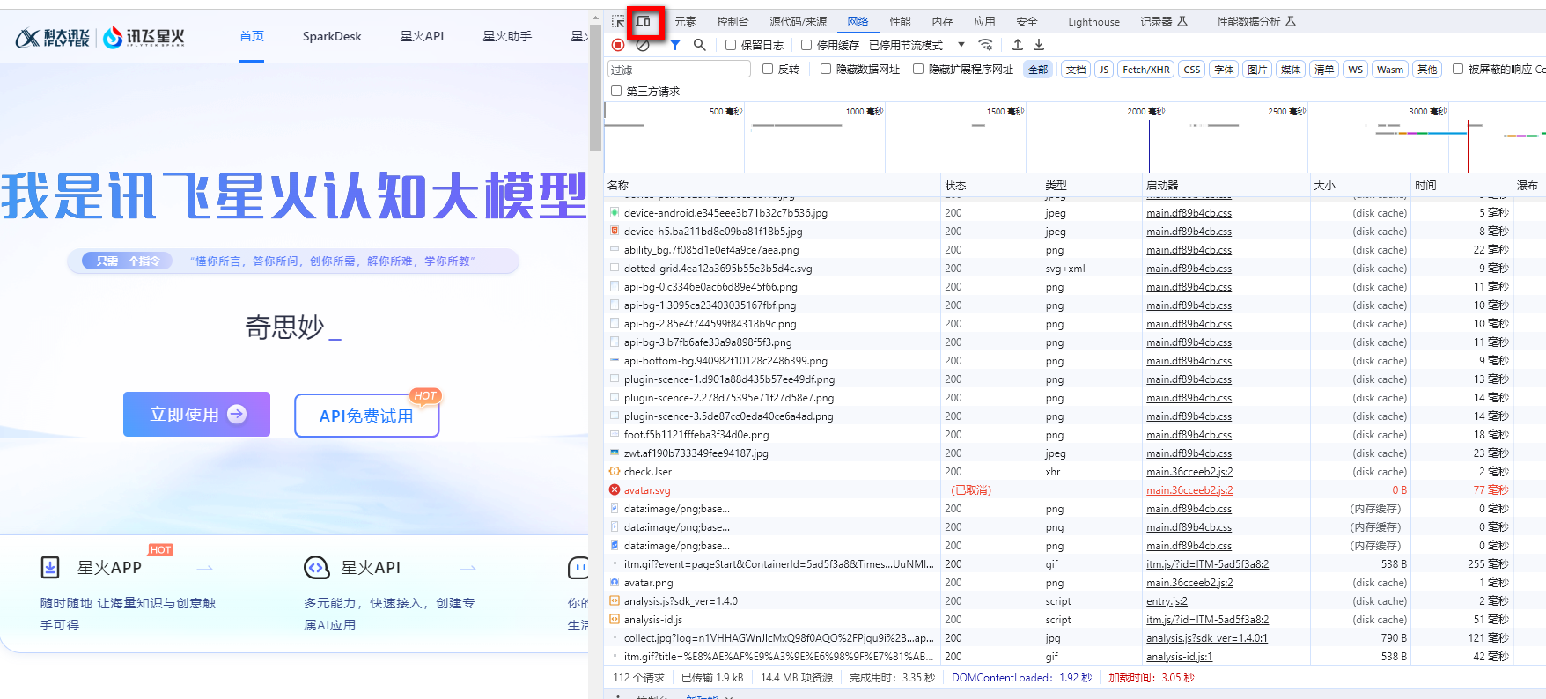Click the iFLYTEK Spark logo
Screen dimensions: 1546x699
point(144,37)
